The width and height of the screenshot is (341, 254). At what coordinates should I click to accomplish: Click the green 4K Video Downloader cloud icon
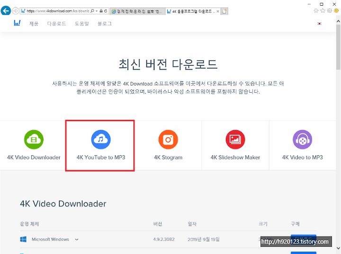pyautogui.click(x=34, y=140)
